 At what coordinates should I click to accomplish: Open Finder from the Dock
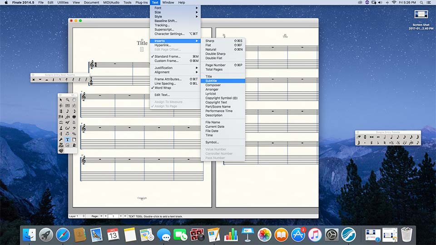point(29,235)
